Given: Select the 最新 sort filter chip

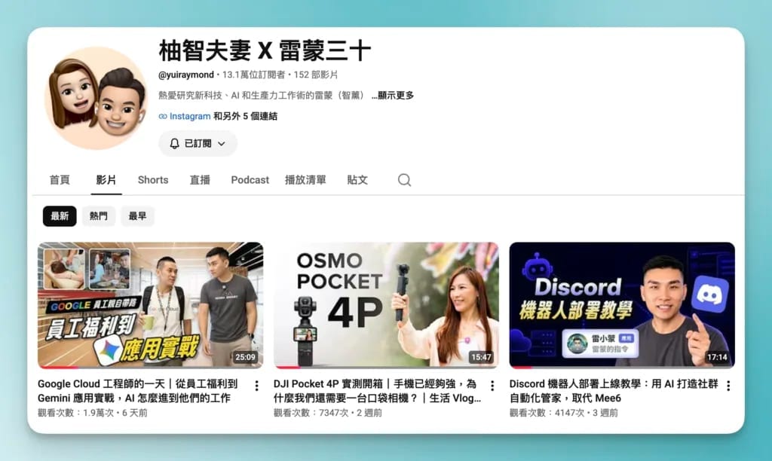Looking at the screenshot, I should 60,216.
